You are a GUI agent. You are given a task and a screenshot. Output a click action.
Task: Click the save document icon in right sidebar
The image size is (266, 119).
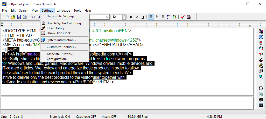coord(261,31)
